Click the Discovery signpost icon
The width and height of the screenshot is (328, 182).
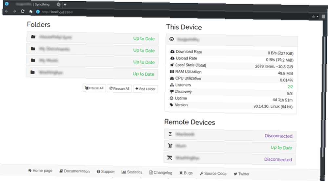[172, 92]
